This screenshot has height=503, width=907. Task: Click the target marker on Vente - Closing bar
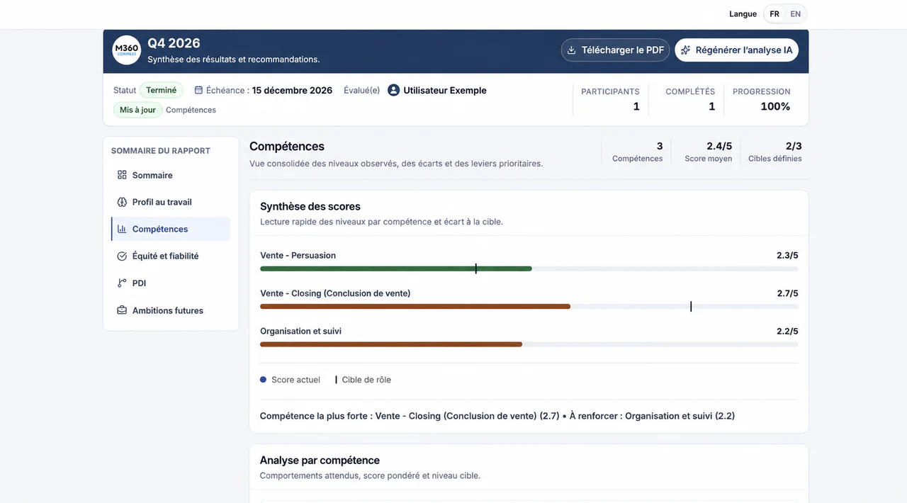pyautogui.click(x=691, y=306)
